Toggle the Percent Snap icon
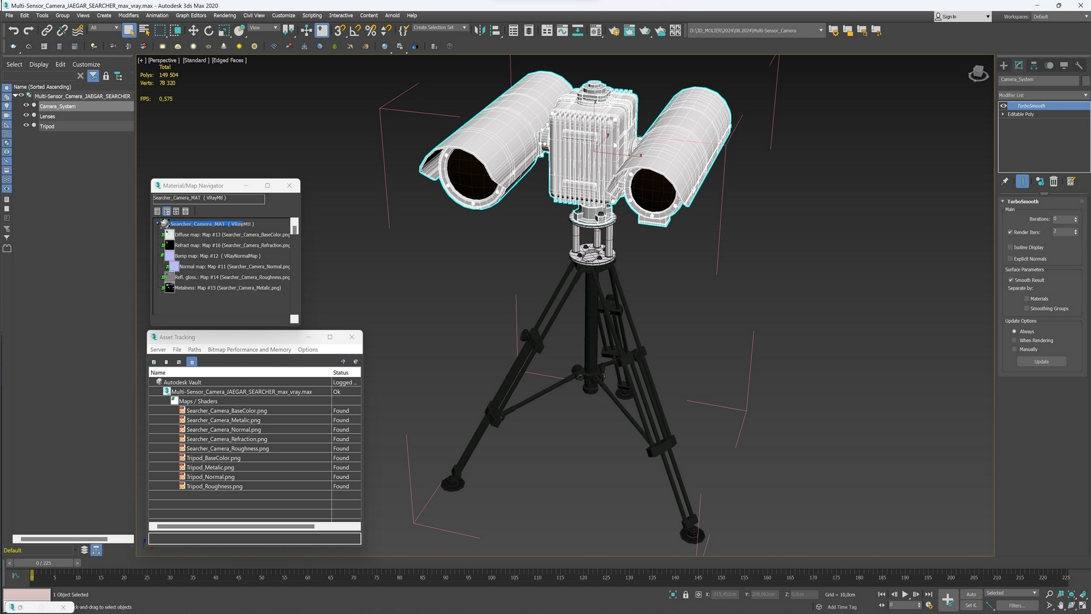1091x614 pixels. click(370, 31)
